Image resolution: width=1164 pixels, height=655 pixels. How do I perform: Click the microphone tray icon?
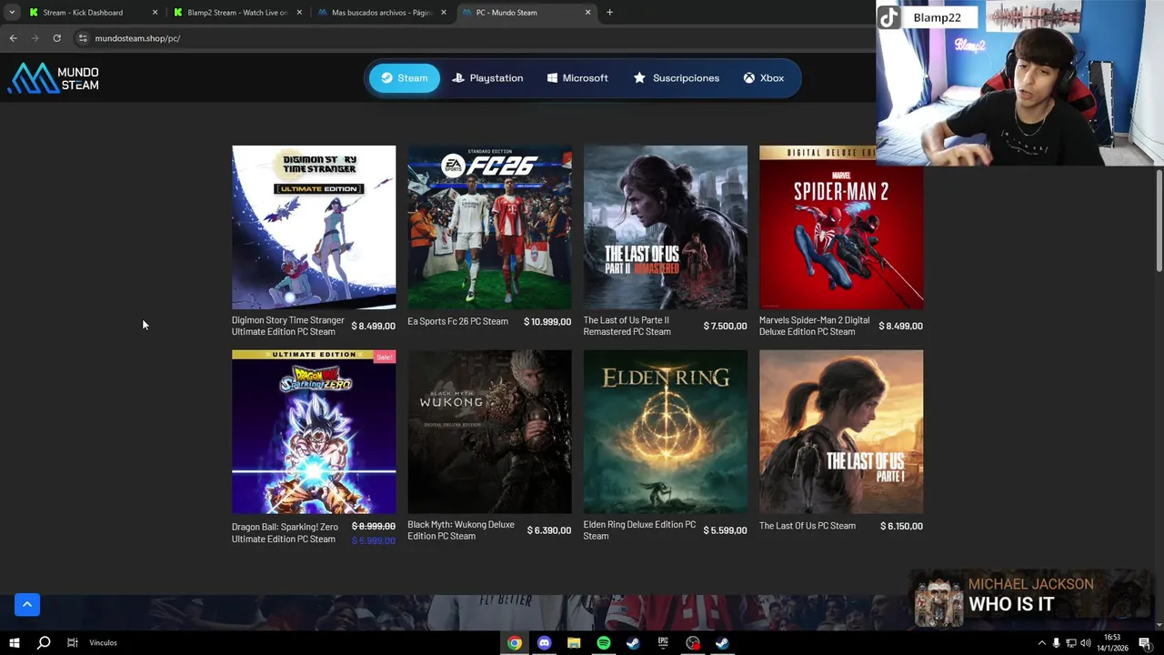click(1056, 642)
